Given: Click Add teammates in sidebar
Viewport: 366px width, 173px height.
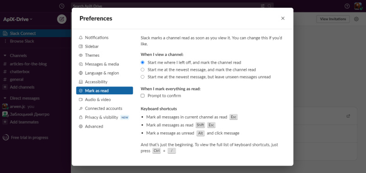Looking at the screenshot, I should point(21,122).
